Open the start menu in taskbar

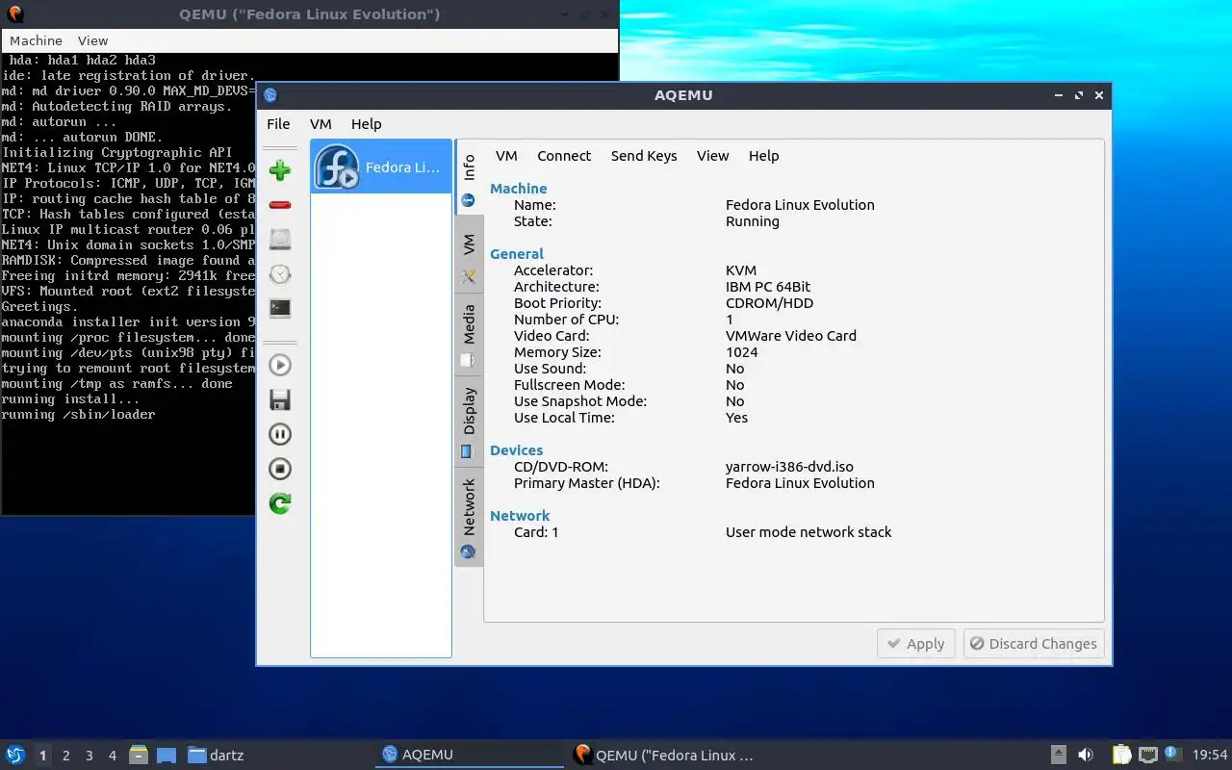(15, 755)
